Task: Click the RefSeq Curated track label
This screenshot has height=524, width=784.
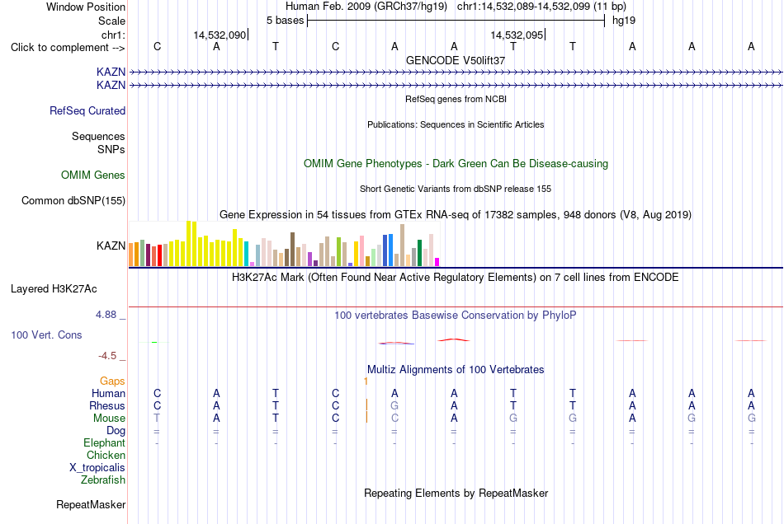Action: coord(87,110)
